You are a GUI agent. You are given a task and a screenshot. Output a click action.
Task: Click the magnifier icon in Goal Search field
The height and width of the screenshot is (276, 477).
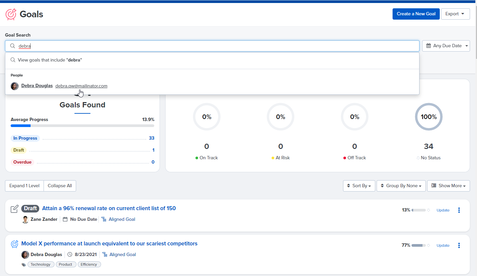(13, 46)
